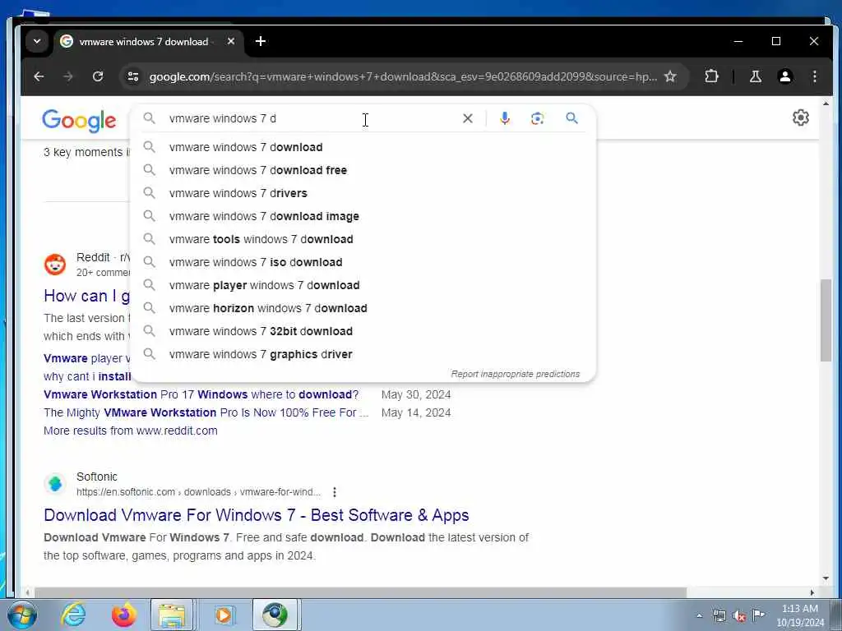
Task: Choose suggestion 'vmware windows 7 download'
Action: pyautogui.click(x=363, y=147)
